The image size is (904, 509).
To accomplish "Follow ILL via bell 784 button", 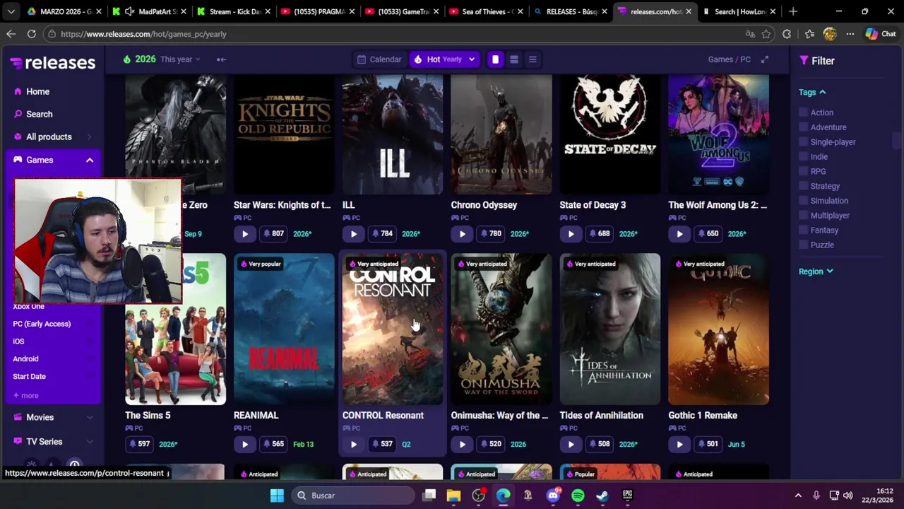I will point(382,234).
